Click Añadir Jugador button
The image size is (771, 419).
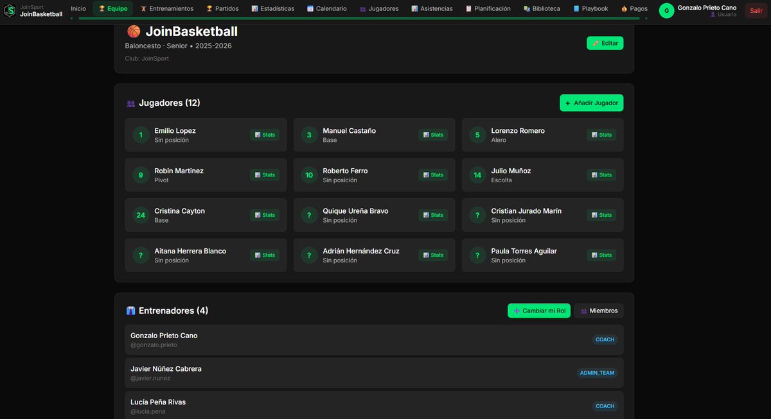[x=591, y=103]
